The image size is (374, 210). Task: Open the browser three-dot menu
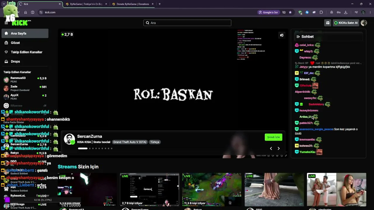tap(370, 12)
